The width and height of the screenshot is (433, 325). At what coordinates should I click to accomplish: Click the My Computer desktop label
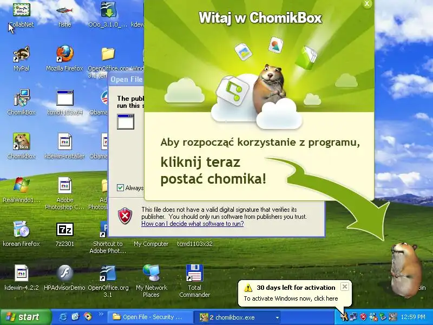tap(151, 244)
